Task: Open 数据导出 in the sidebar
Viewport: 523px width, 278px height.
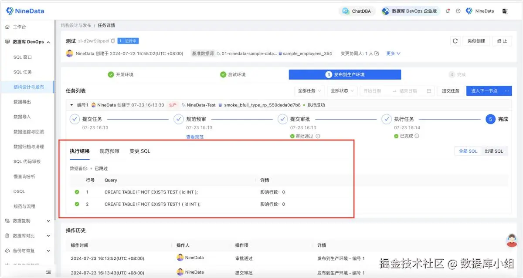Action: (22, 102)
